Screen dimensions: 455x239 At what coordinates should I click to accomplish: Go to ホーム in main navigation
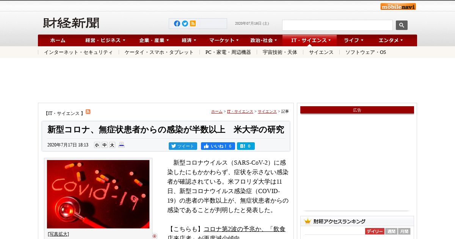pos(58,40)
